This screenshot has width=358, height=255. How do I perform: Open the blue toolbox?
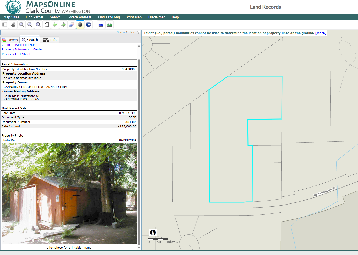[101, 25]
